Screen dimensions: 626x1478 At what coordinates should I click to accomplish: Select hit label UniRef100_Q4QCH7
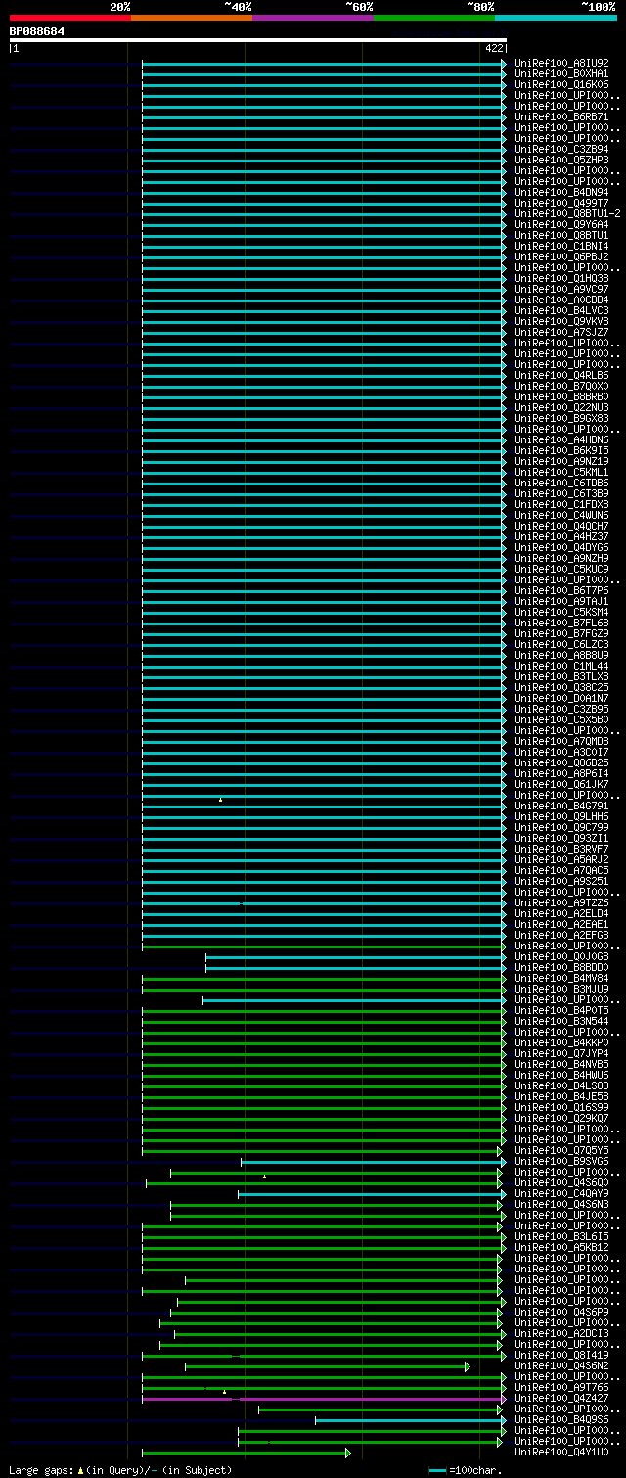point(561,527)
